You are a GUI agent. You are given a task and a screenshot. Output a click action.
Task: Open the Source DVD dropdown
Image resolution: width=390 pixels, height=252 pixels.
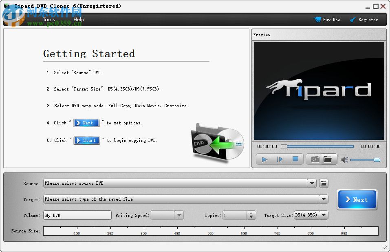tap(312, 183)
